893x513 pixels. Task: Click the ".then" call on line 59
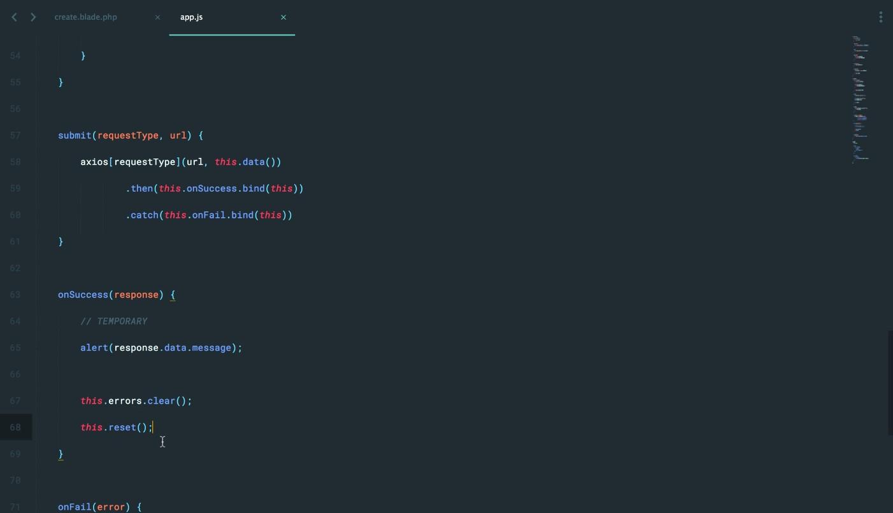click(x=139, y=189)
